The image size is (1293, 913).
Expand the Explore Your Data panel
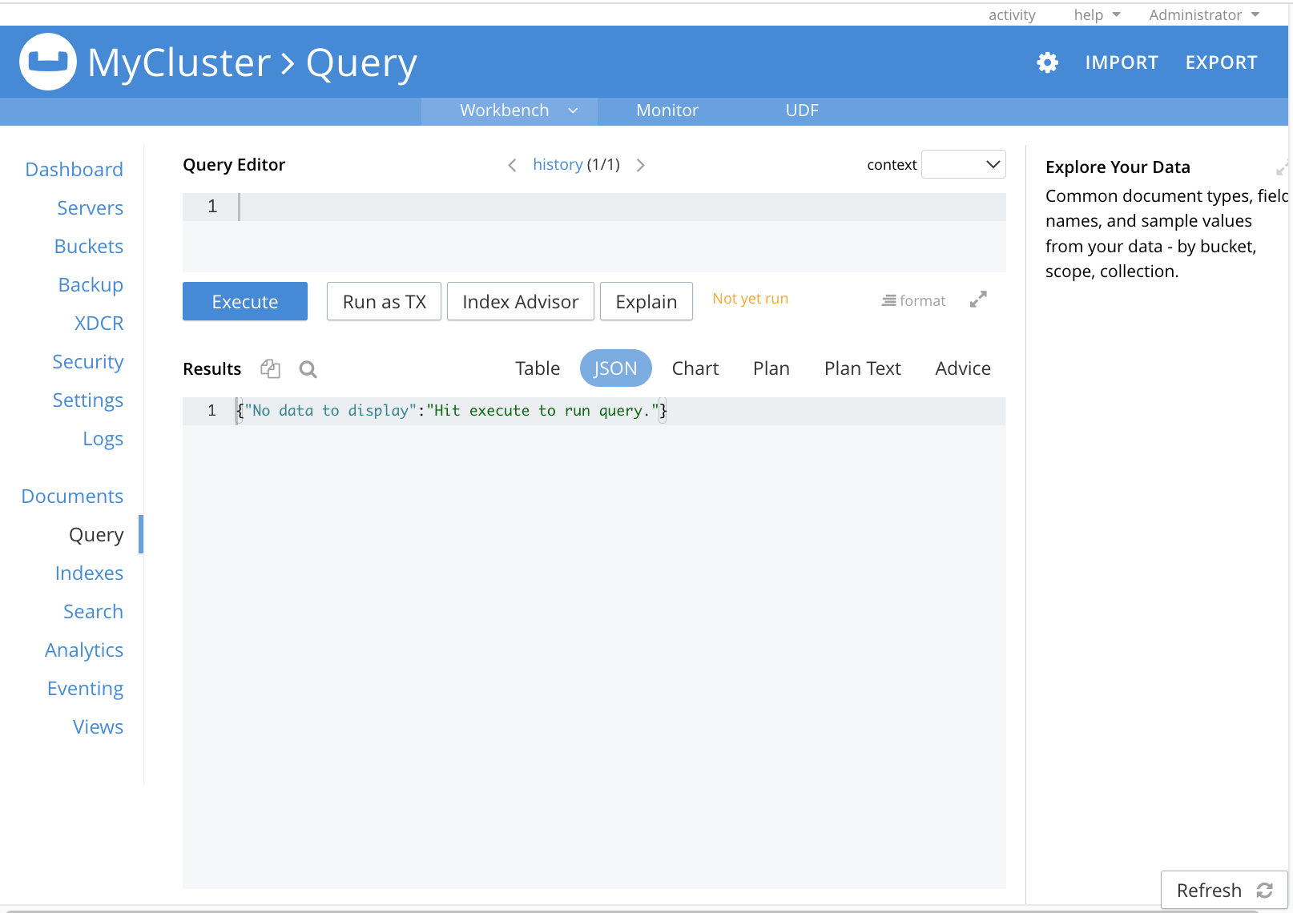point(1281,168)
